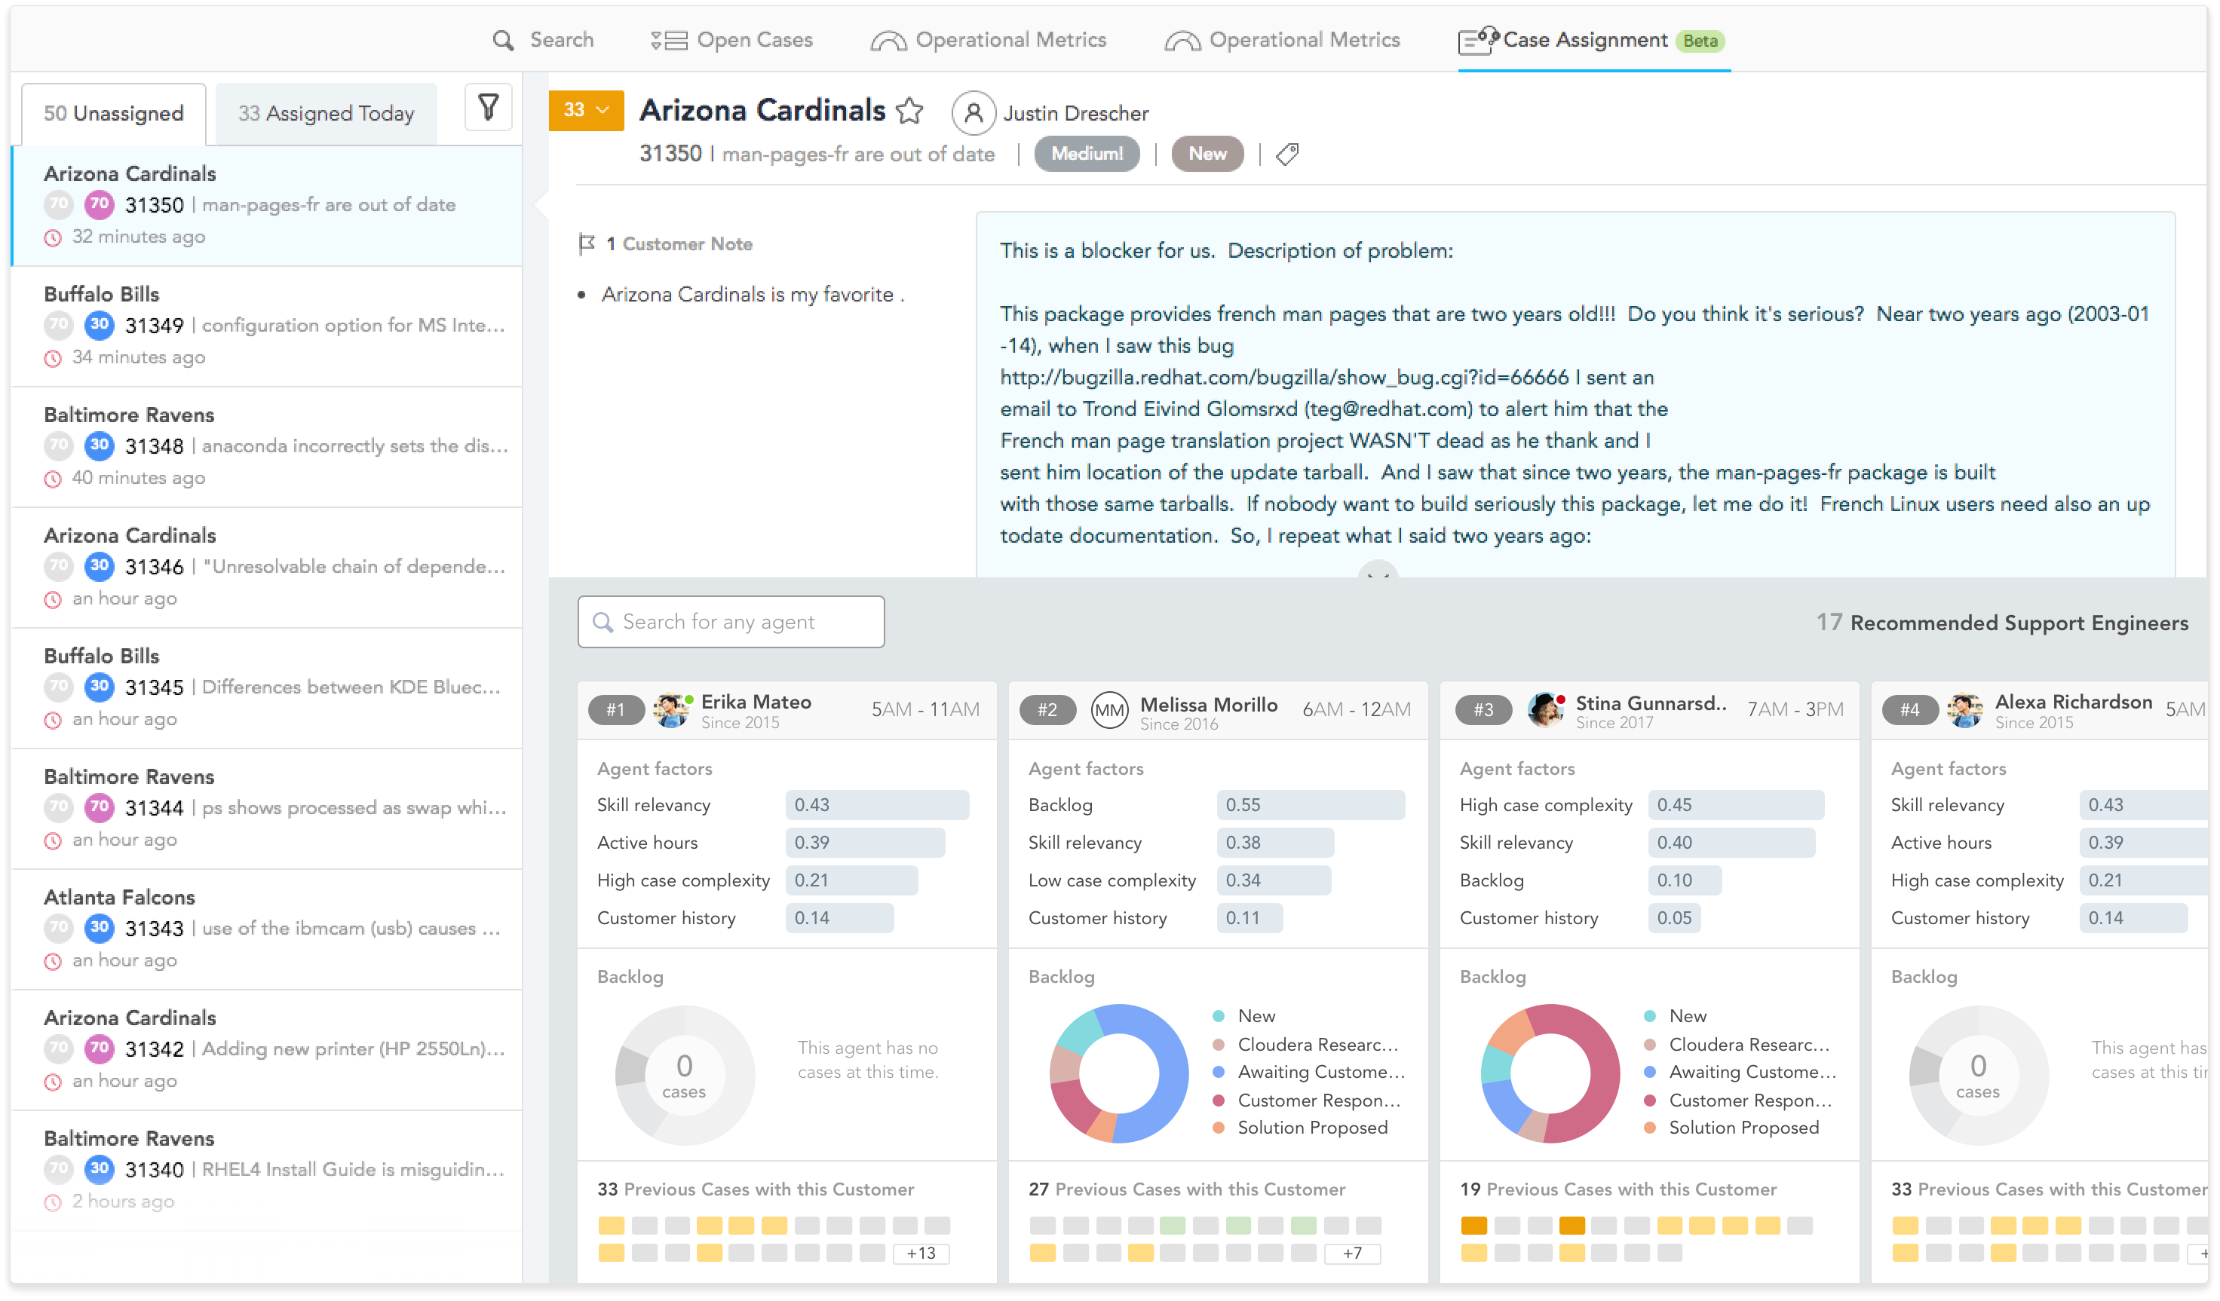
Task: Expand Melissa Morillo's +7 previous cases
Action: click(x=1353, y=1254)
